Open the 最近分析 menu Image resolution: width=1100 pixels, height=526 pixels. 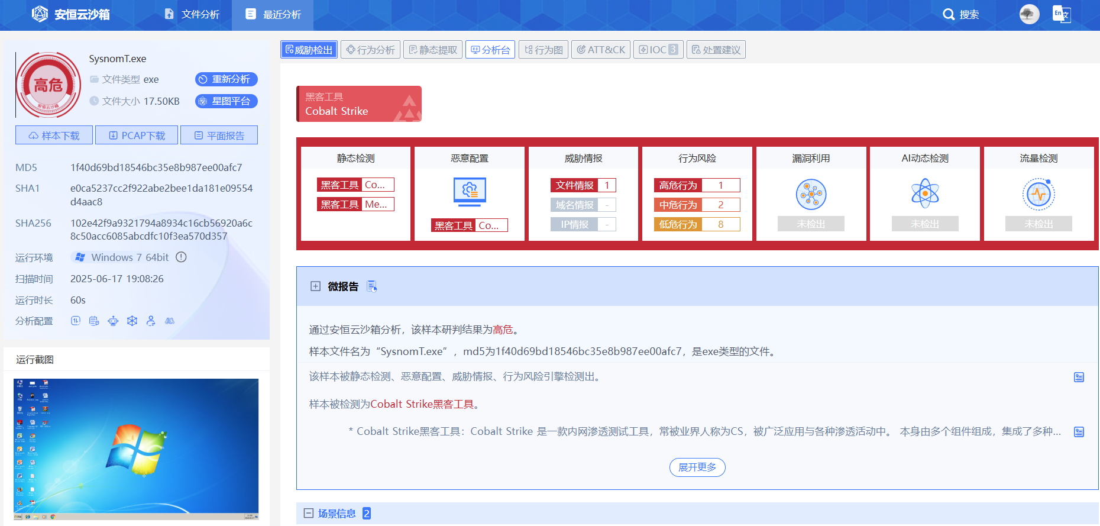point(273,14)
